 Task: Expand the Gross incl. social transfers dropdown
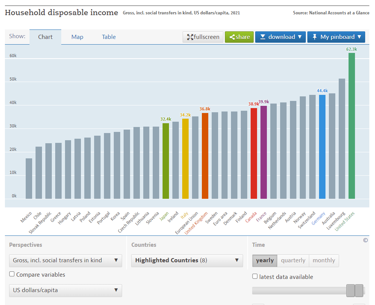click(x=65, y=260)
